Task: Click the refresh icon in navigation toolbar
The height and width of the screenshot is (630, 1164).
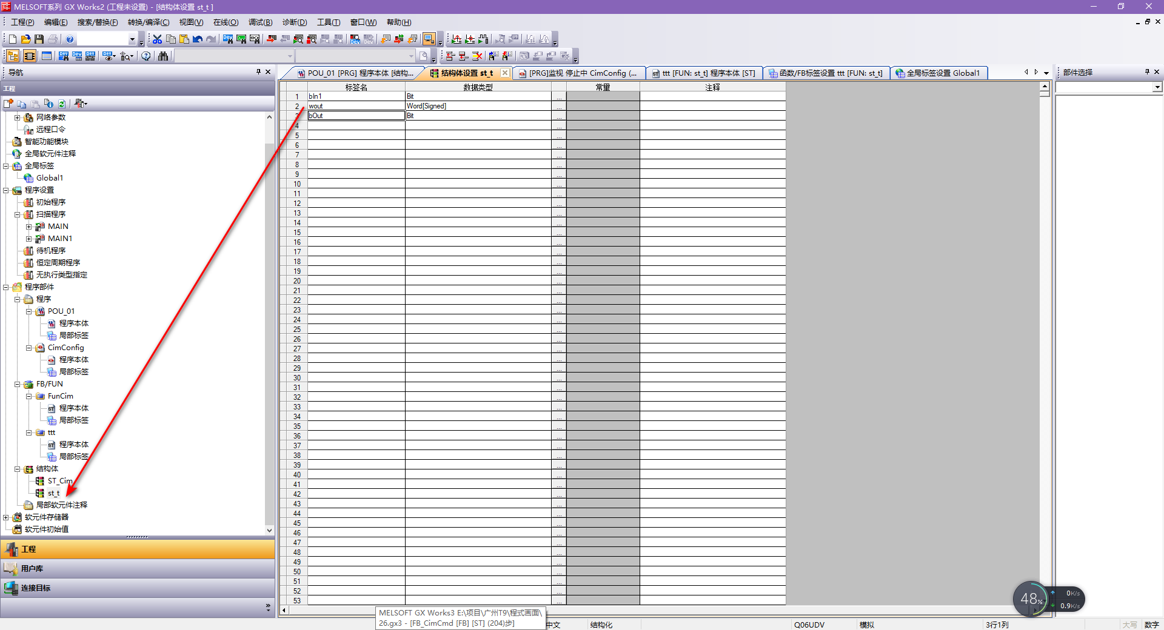Action: pos(62,104)
